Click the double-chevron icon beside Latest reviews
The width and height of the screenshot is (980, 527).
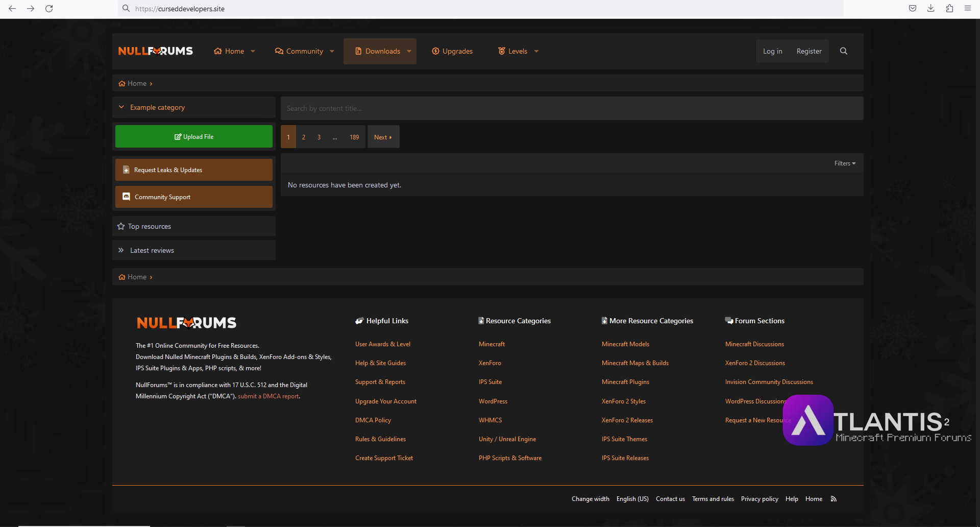121,250
